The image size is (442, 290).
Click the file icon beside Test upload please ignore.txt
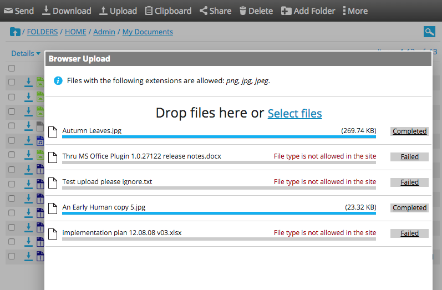click(x=53, y=183)
